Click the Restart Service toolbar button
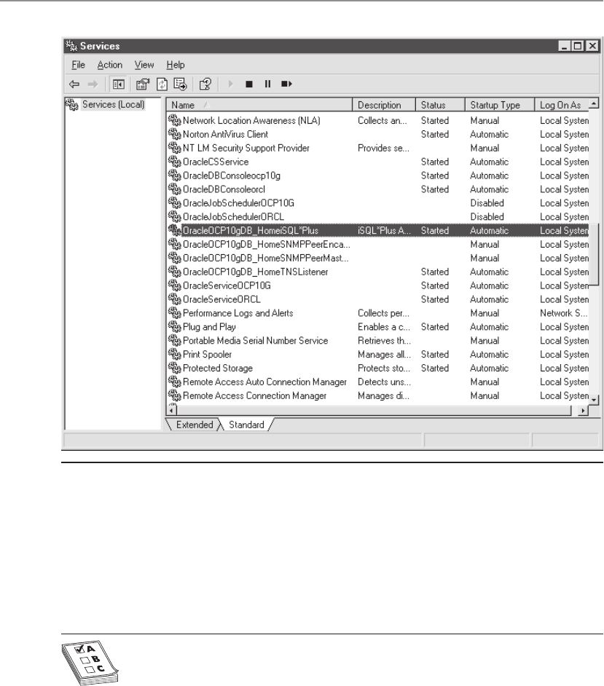 tap(286, 84)
